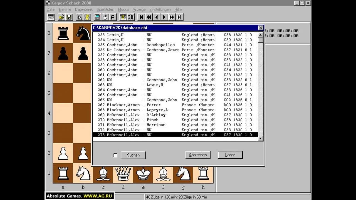The width and height of the screenshot is (356, 200).
Task: Open the Hilfe menu
Action: (x=178, y=9)
